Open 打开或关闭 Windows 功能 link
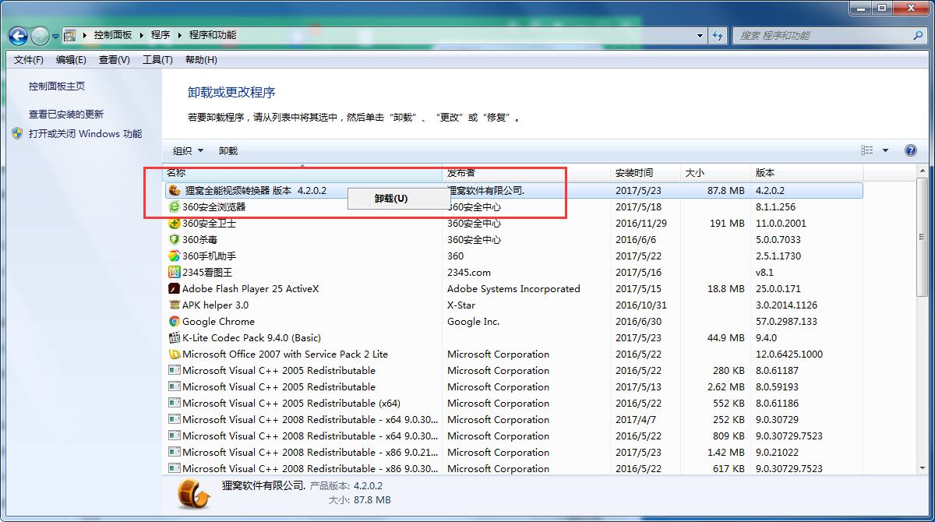The image size is (935, 522). (85, 134)
